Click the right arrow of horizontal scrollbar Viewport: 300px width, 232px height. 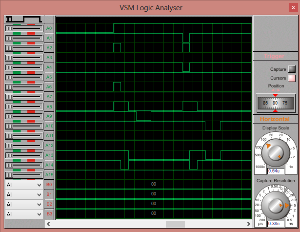(x=248, y=224)
